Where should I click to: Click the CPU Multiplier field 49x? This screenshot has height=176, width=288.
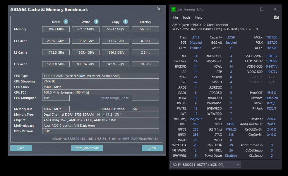pyautogui.click(x=56, y=98)
